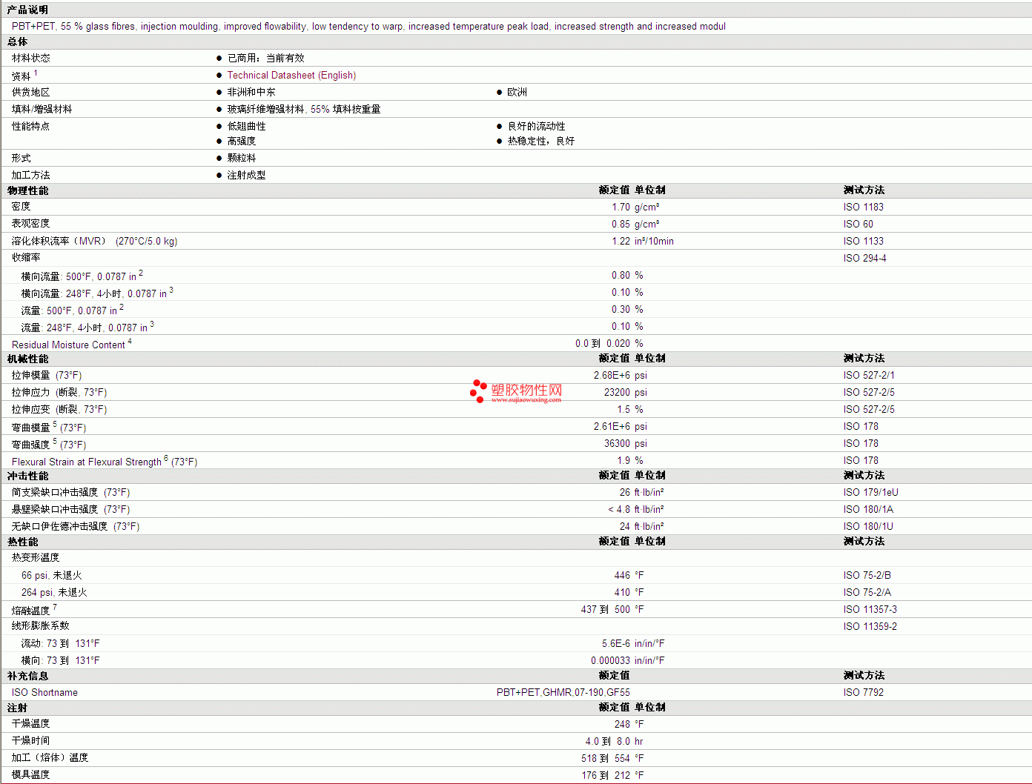Click the MVR value 1.22
Screen dimensions: 1032x784
click(x=621, y=242)
